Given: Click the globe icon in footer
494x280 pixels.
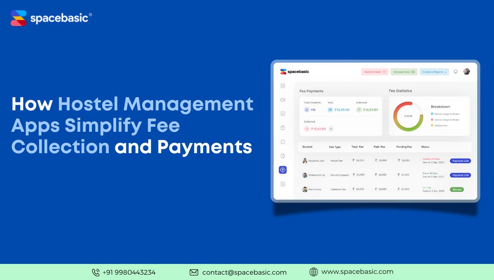Looking at the screenshot, I should click(x=314, y=272).
